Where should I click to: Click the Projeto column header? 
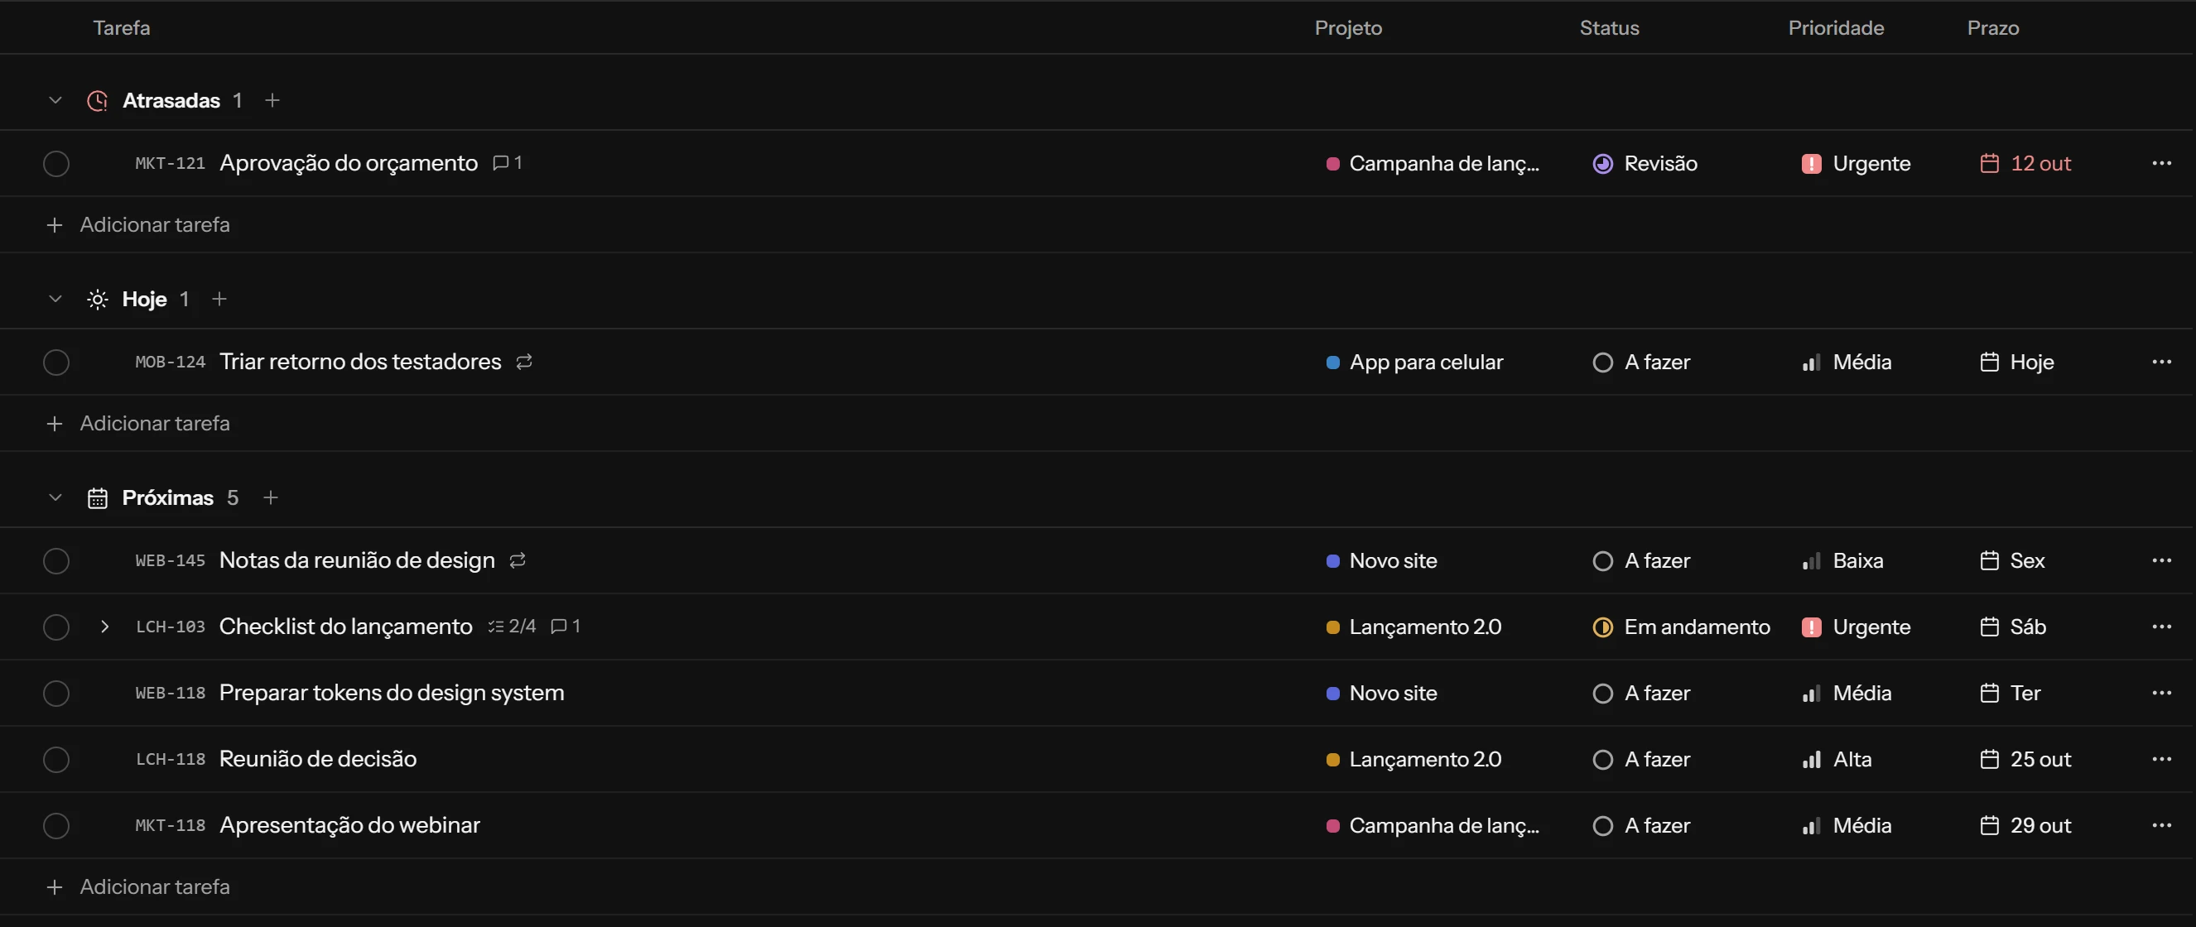(x=1348, y=27)
